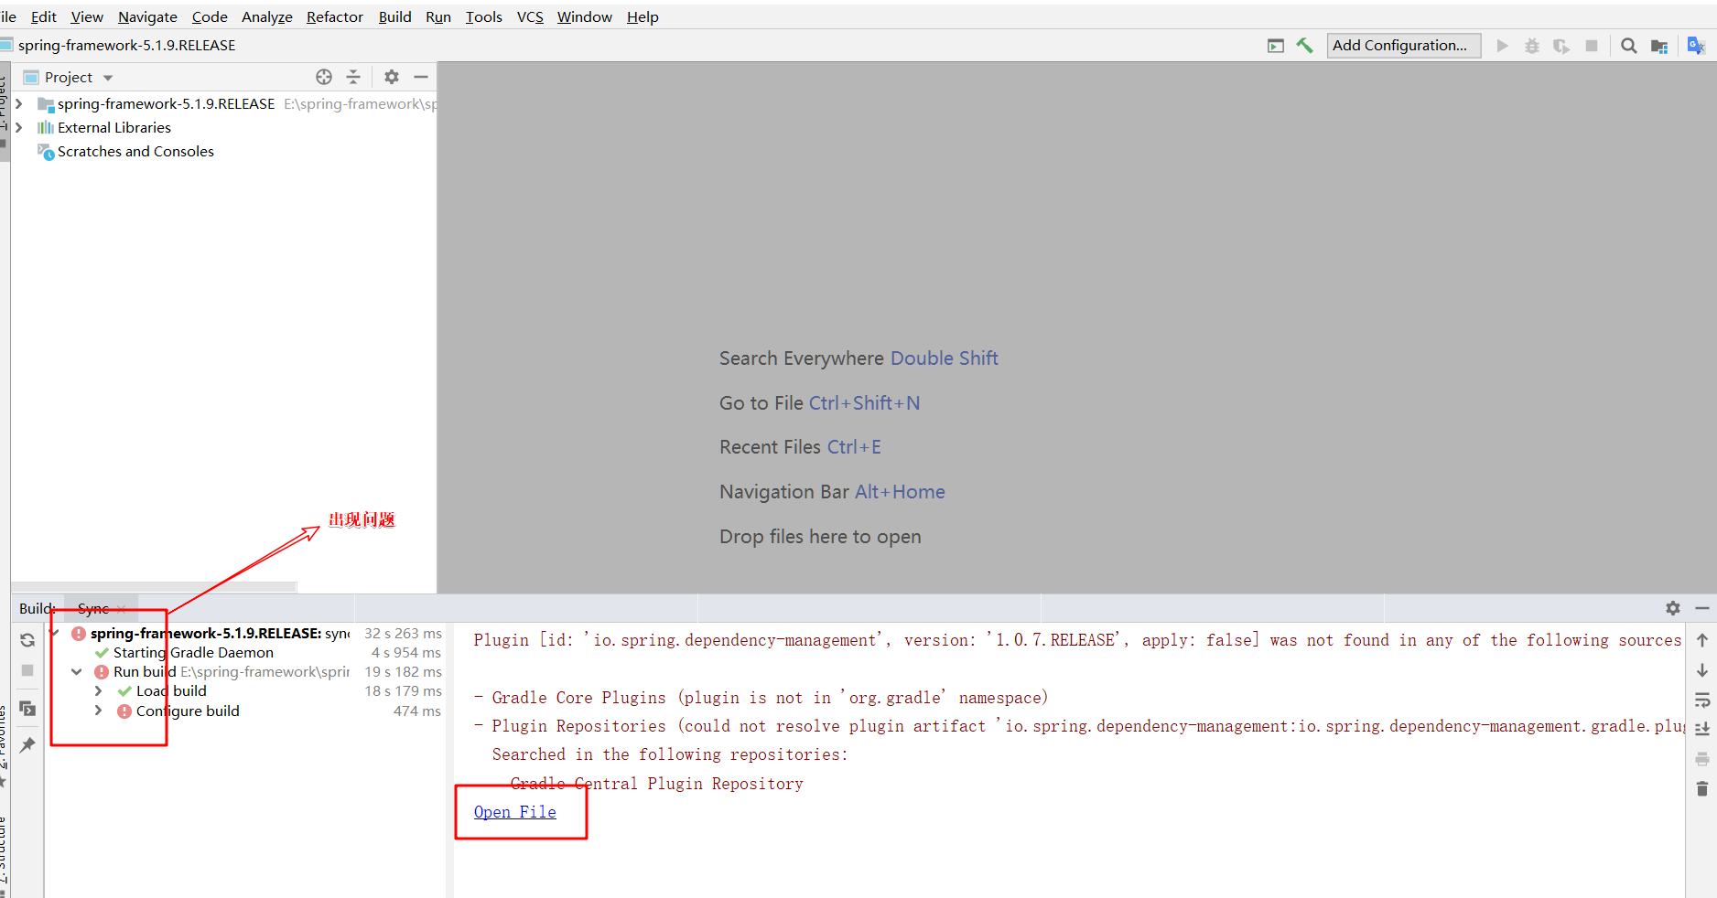Open the Navigate menu
This screenshot has height=898, width=1717.
(x=147, y=16)
